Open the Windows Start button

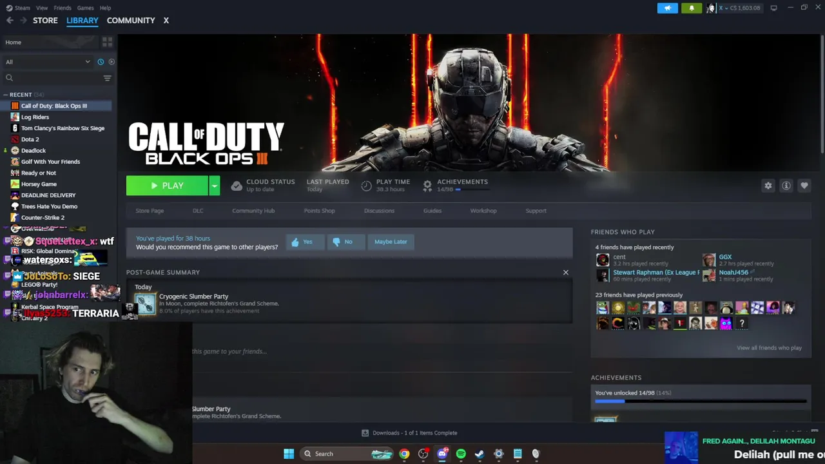(x=289, y=454)
